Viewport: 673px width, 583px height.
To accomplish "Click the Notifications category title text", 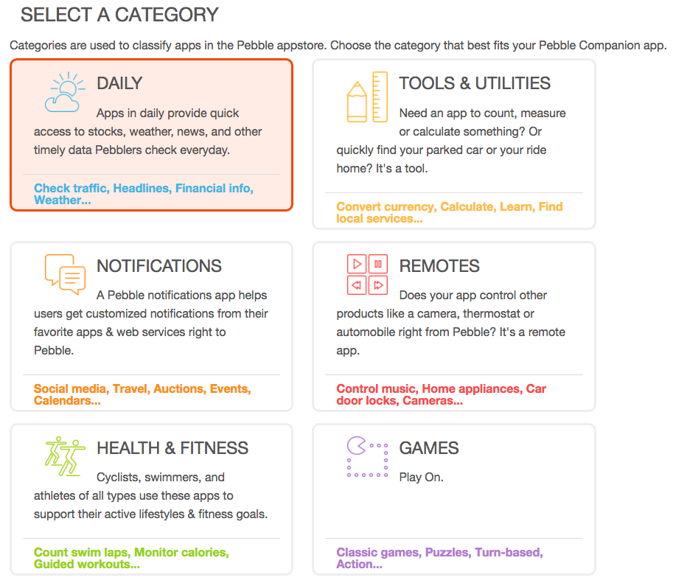I will [x=159, y=266].
